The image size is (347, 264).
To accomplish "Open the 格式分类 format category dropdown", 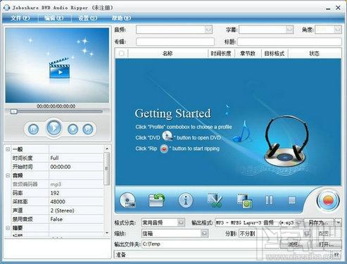I will point(181,222).
